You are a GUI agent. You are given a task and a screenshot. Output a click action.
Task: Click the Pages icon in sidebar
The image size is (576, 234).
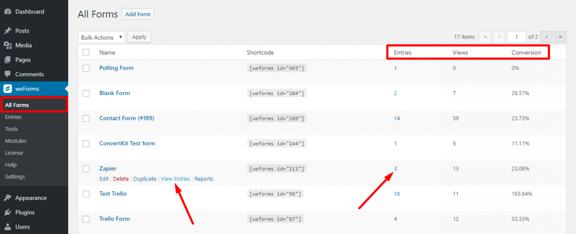(x=8, y=60)
